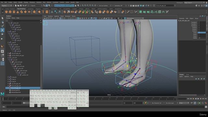Viewport: 208px width, 117px height.
Task: Toggle Select by hierarchy mode
Action: click(x=44, y=6)
